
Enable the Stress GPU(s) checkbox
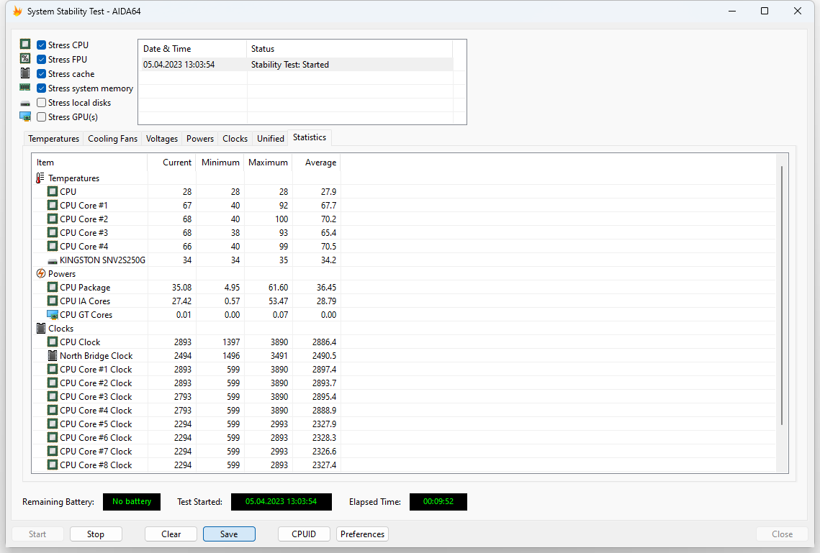pos(41,116)
